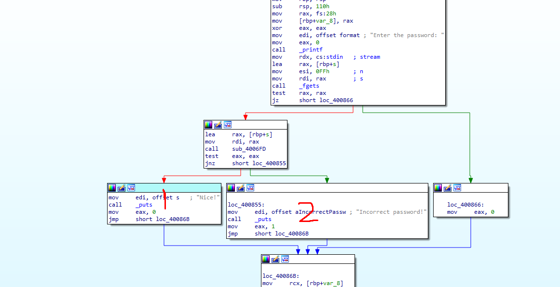This screenshot has width=560, height=287.
Task: Open color picker icon on the "Nice!" block
Action: pos(112,188)
